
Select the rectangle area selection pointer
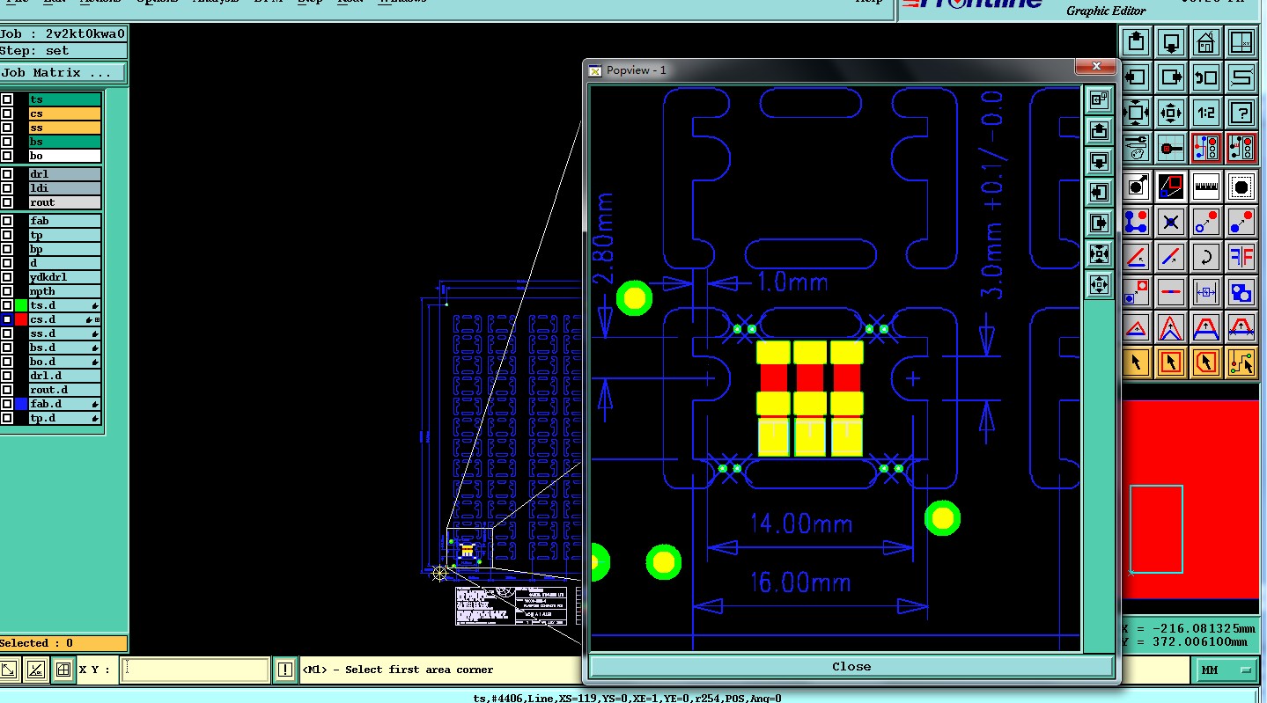1171,362
